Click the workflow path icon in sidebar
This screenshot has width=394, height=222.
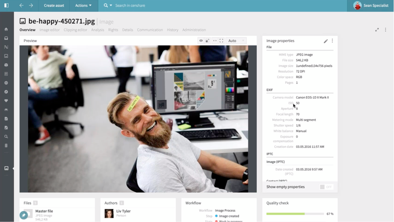coord(6,47)
